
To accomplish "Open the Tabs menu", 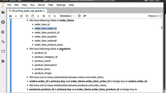I will pyautogui.click(x=51, y=5).
